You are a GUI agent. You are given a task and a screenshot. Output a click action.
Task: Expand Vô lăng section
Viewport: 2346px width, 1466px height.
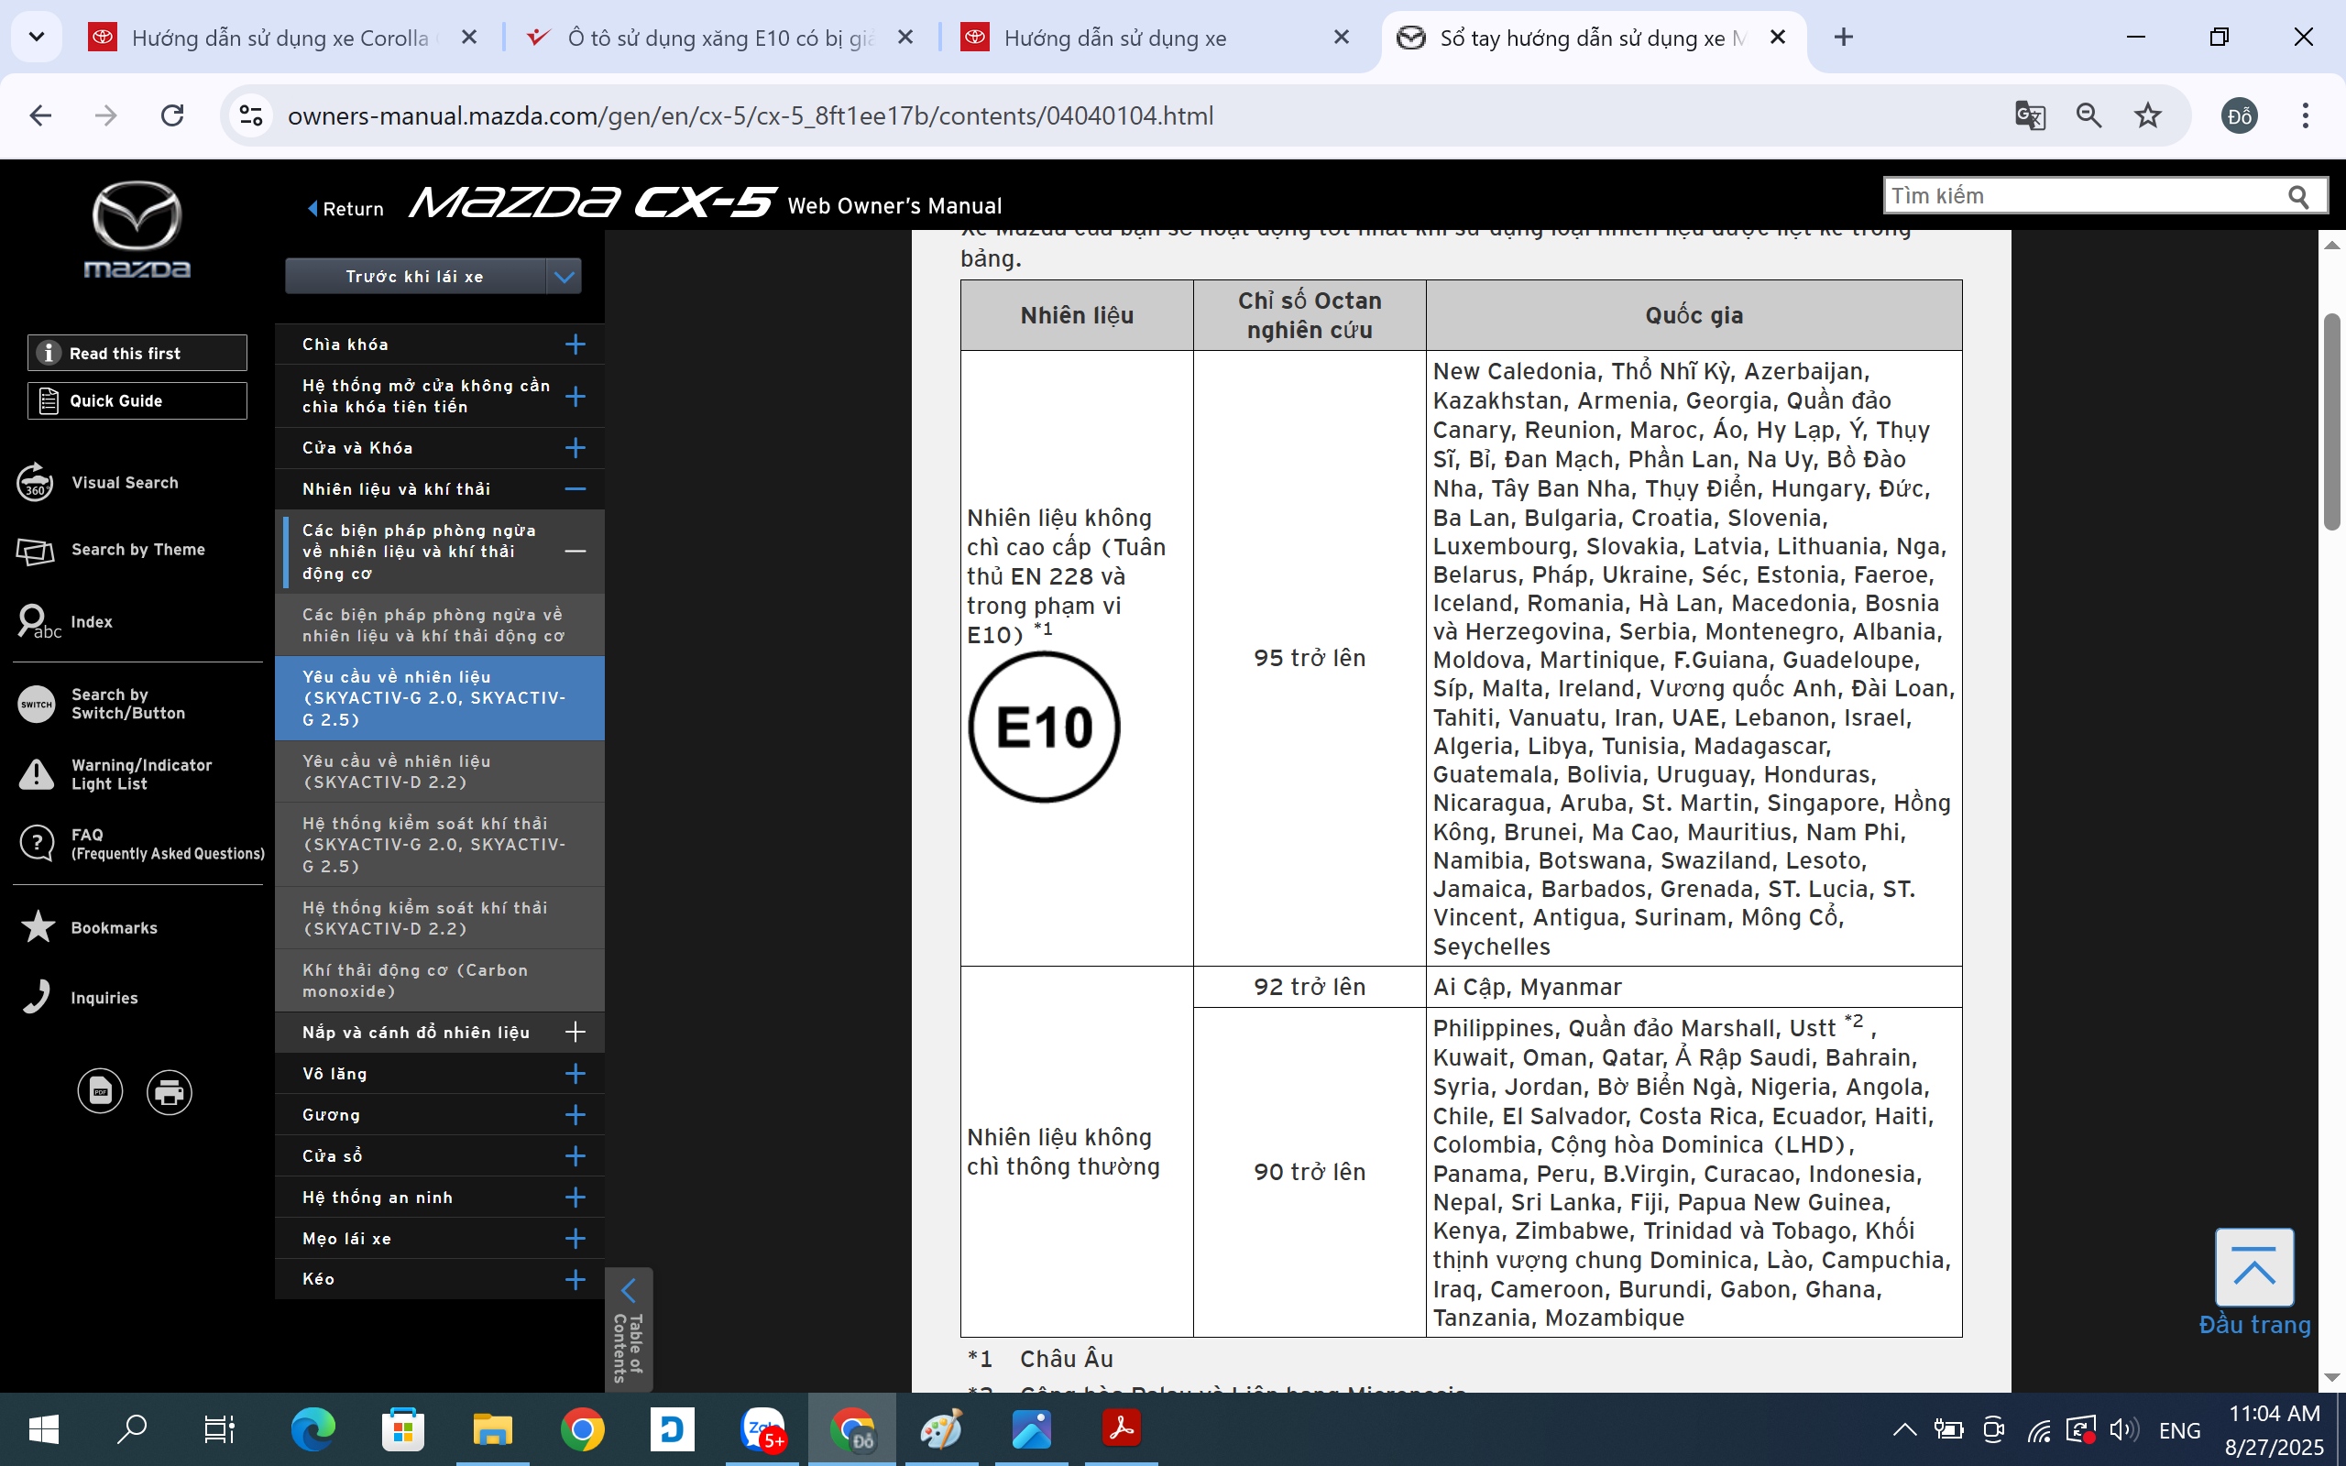coord(575,1073)
